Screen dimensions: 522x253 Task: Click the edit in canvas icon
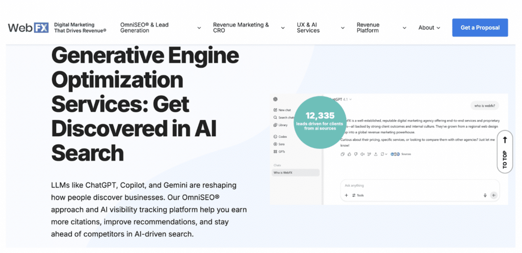click(x=369, y=154)
